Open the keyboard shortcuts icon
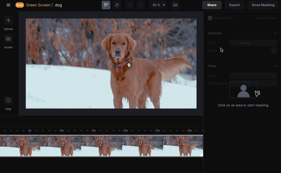This screenshot has height=173, width=281. 175,5
